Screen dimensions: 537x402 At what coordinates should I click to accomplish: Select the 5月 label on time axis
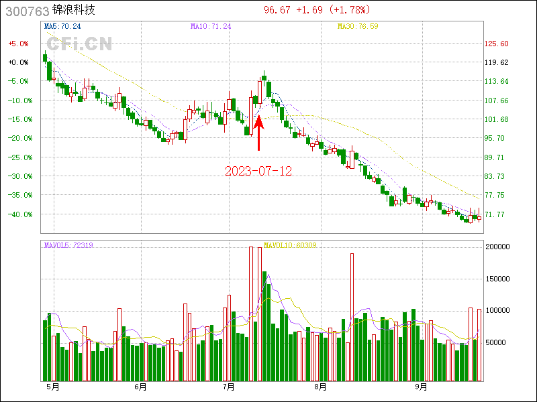tap(52, 387)
